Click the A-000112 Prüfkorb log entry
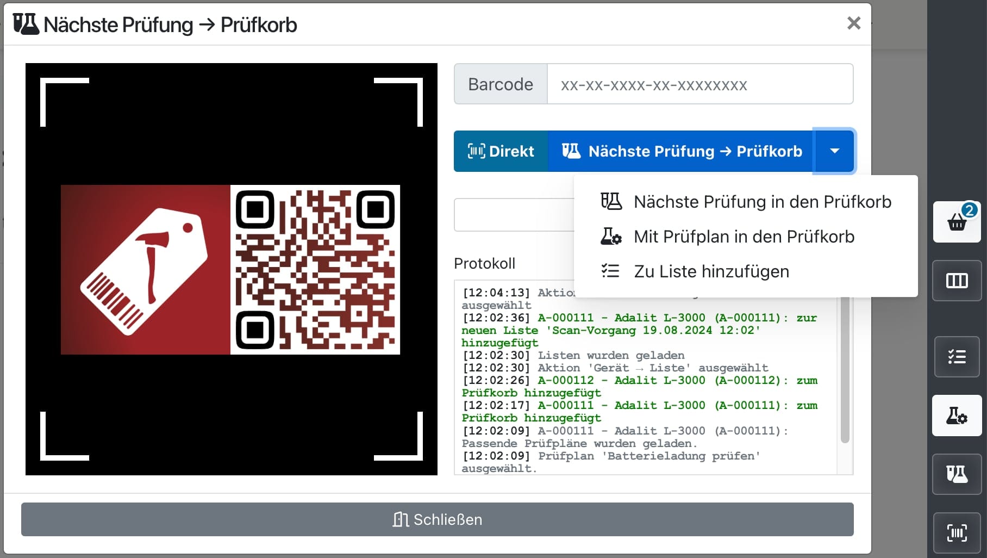987x558 pixels. pyautogui.click(x=639, y=386)
